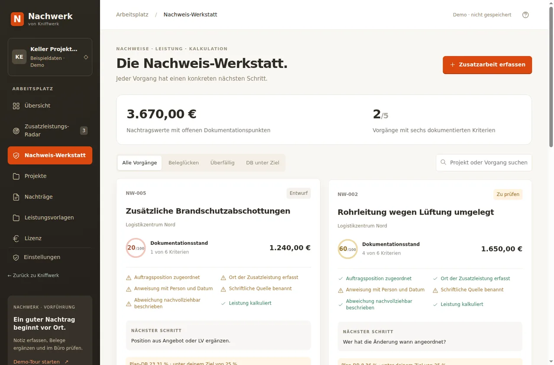Click the Arbeitsplatz breadcrumb link
Image resolution: width=554 pixels, height=365 pixels.
[x=132, y=15]
